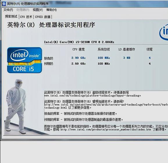Click the expected 100 MHz bus value
The image size is (168, 163).
click(104, 64)
